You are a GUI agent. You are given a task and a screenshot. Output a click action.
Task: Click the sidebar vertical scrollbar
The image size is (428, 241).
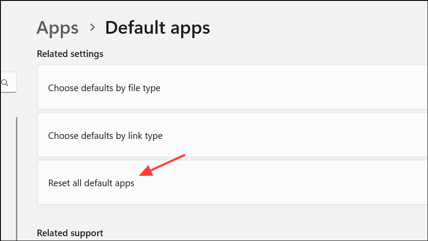tap(17, 175)
